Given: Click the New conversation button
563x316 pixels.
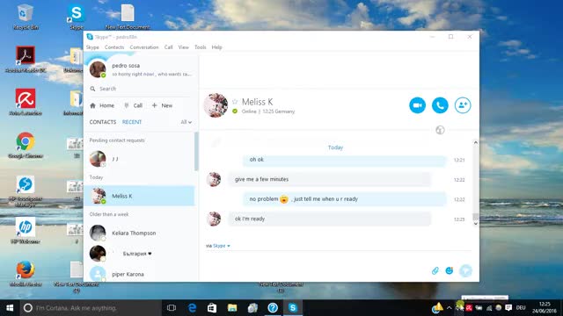Looking at the screenshot, I should tap(162, 105).
